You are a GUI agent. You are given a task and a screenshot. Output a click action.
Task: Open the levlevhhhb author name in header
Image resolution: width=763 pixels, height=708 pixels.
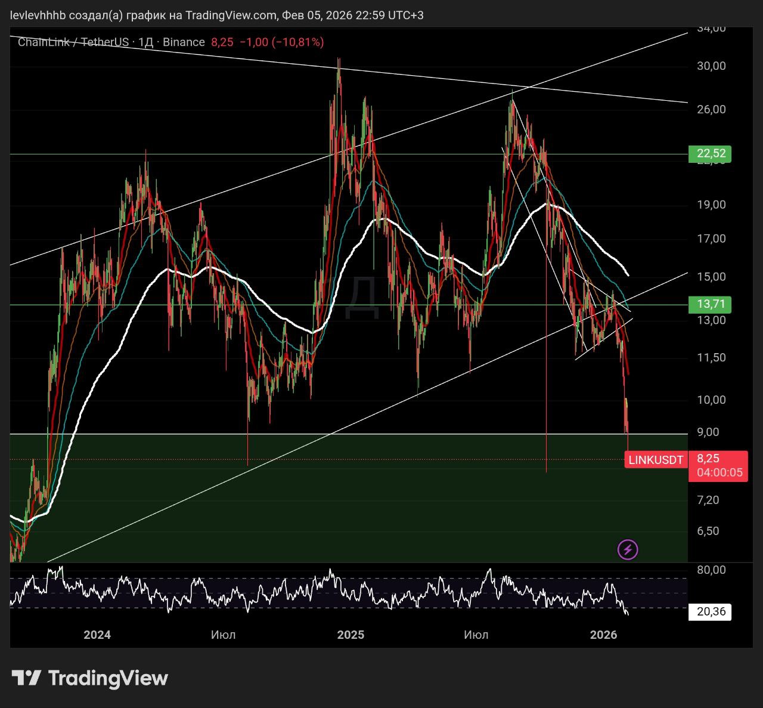tap(37, 15)
